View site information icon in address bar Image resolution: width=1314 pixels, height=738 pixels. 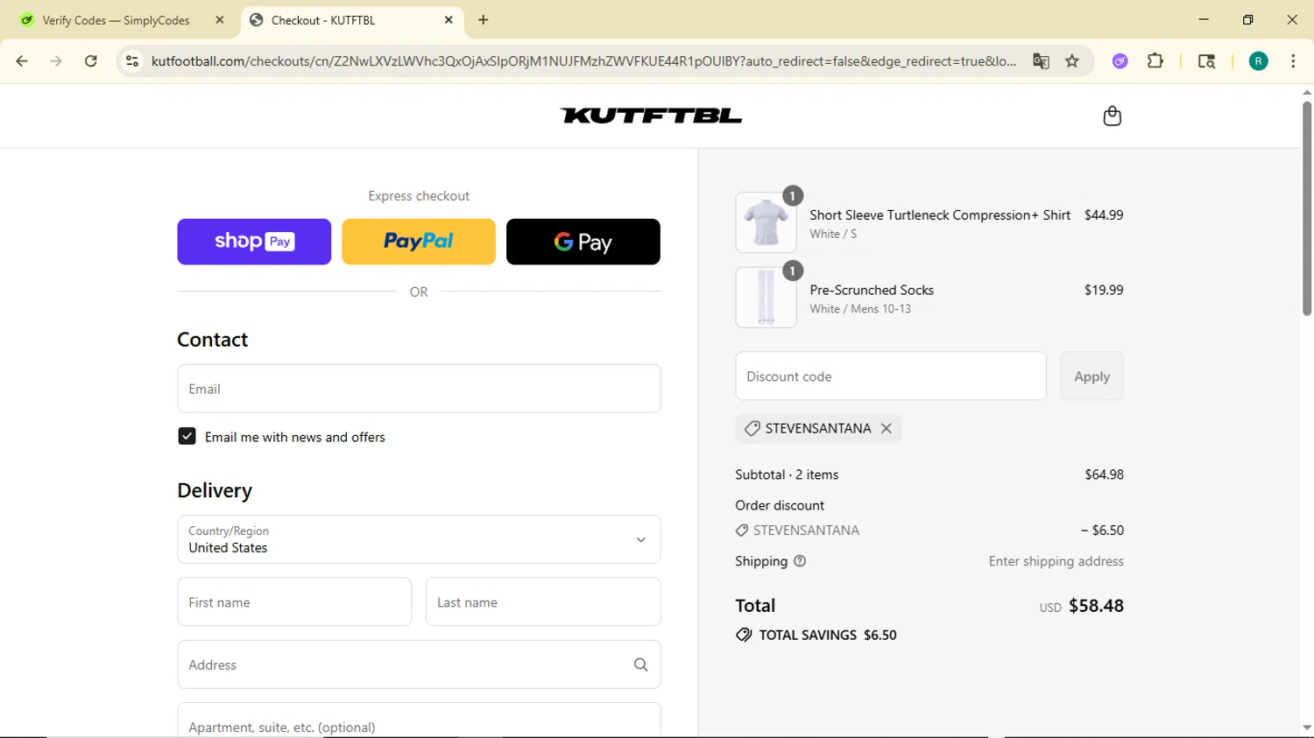132,61
